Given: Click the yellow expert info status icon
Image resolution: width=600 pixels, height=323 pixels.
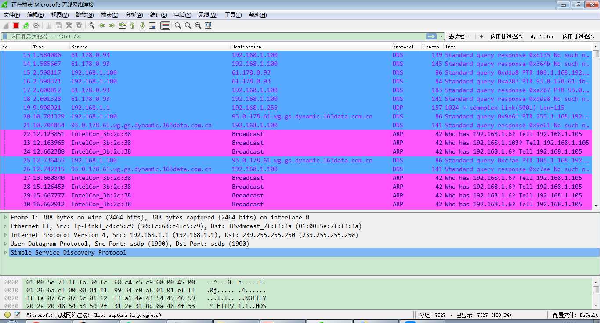Looking at the screenshot, I should pyautogui.click(x=7, y=315).
